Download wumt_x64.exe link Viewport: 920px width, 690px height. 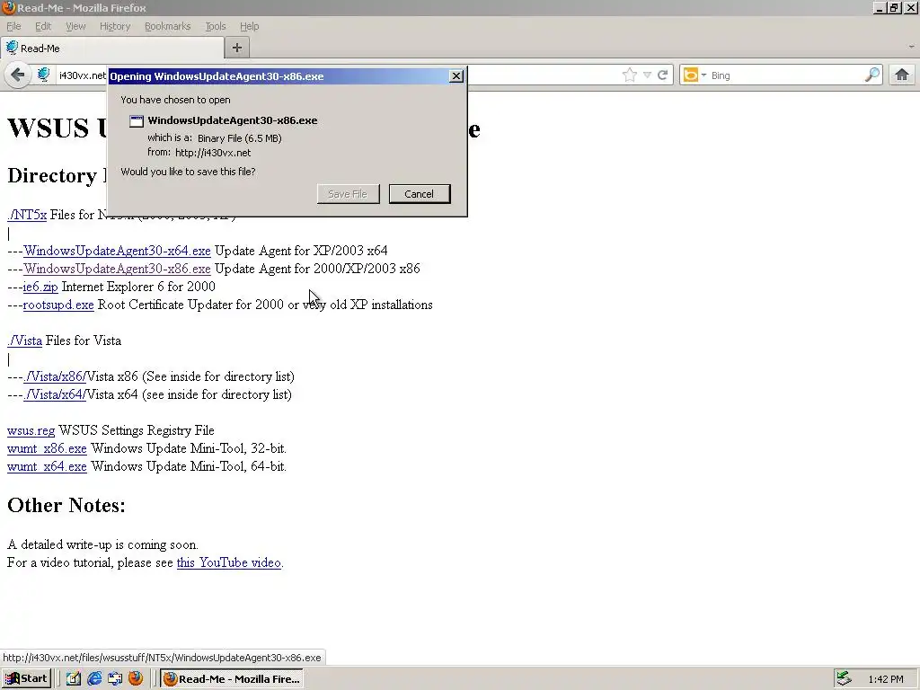click(47, 467)
